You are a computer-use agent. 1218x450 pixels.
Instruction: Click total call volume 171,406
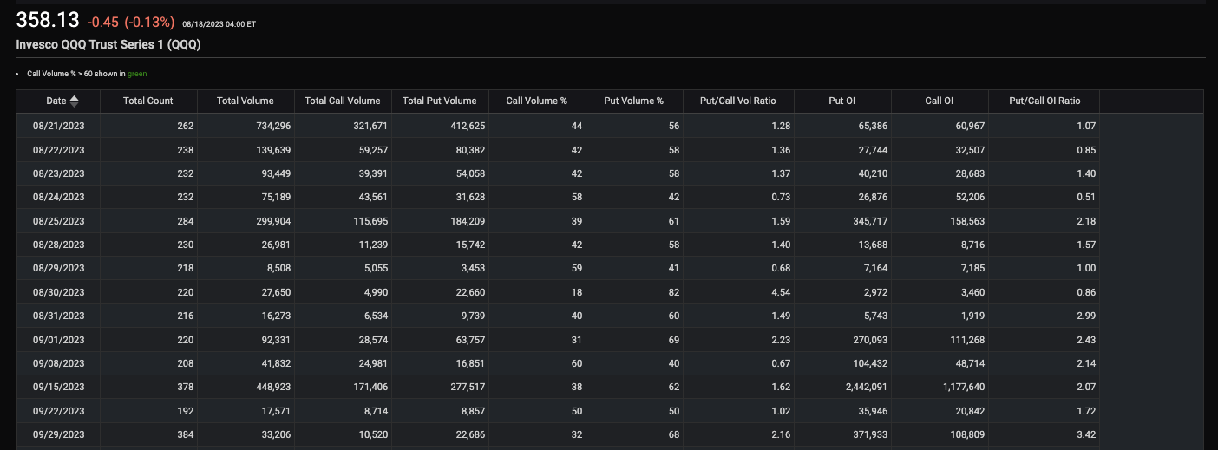[370, 387]
